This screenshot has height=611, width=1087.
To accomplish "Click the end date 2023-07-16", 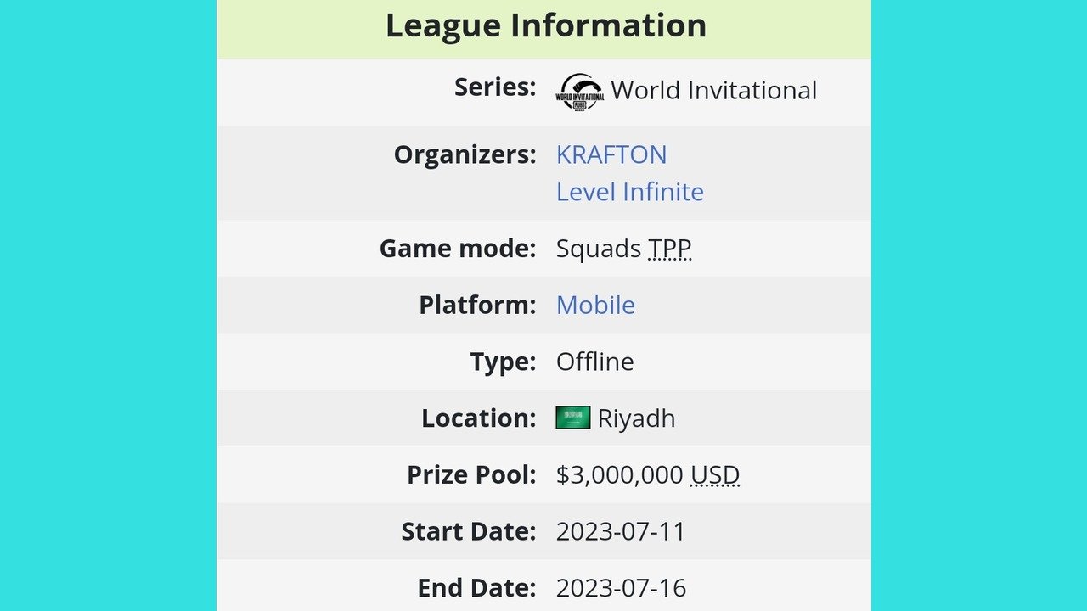I will pos(621,587).
